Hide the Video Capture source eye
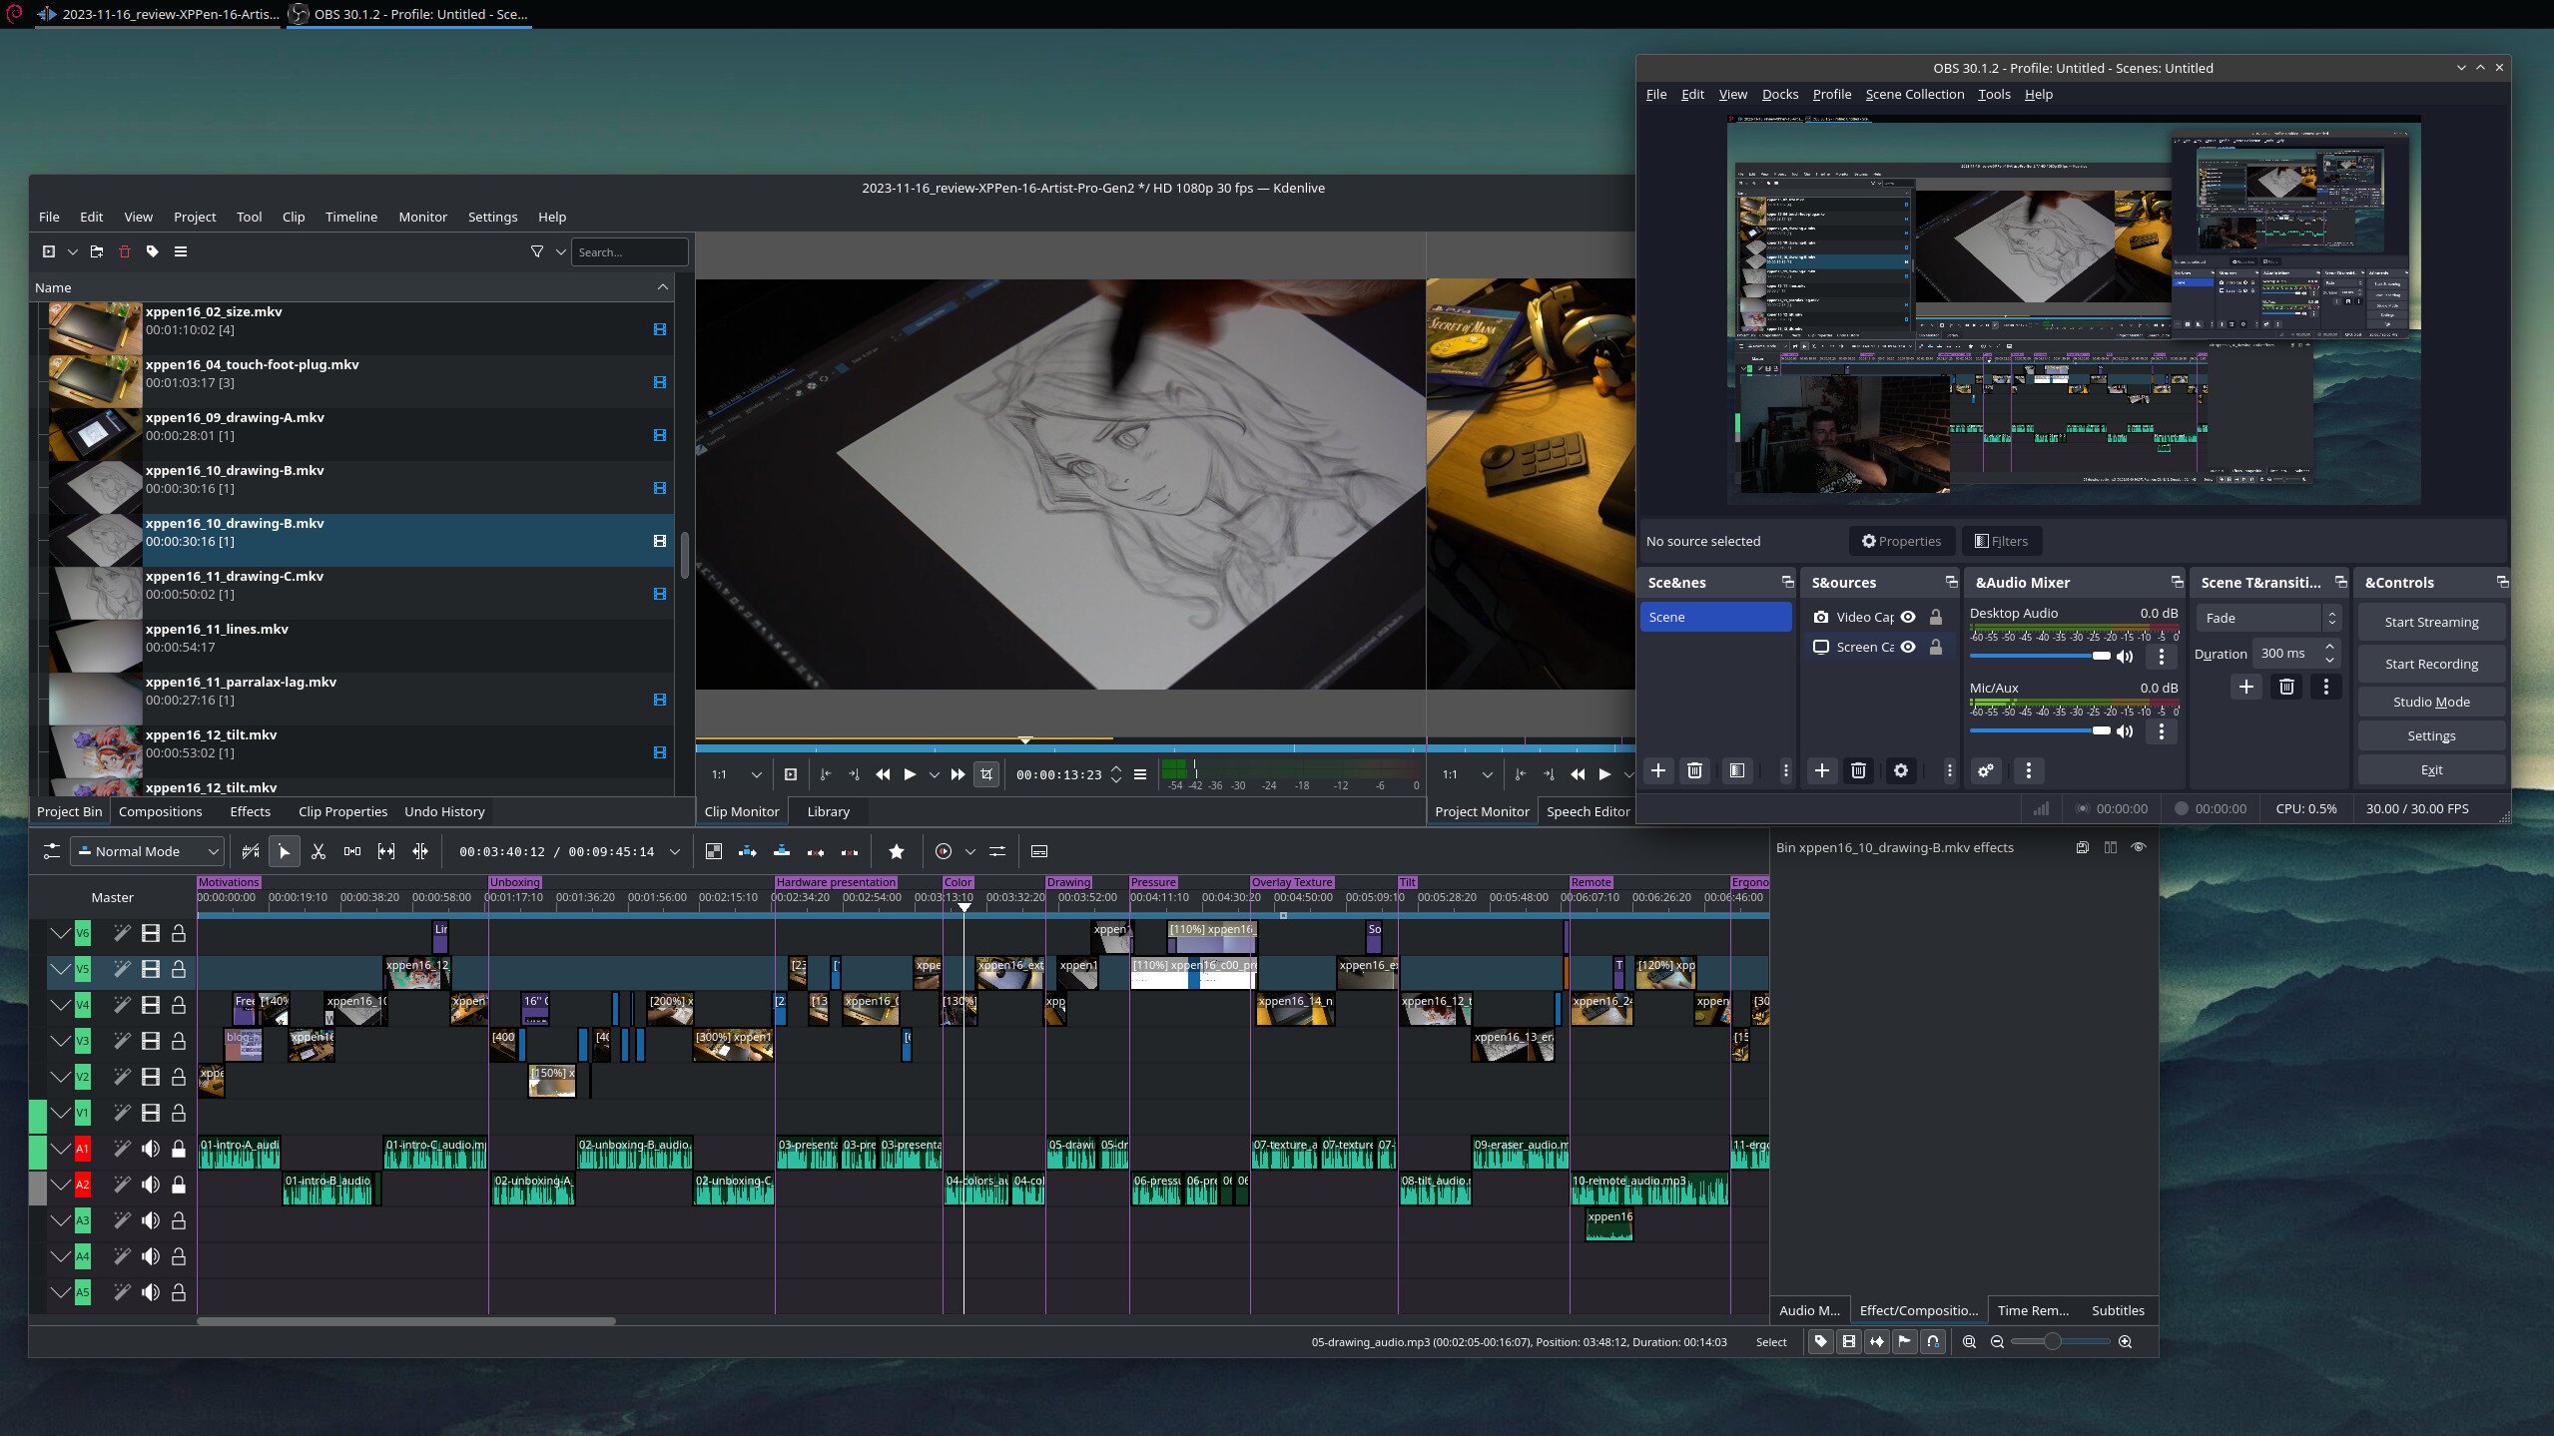This screenshot has height=1436, width=2554. [x=1908, y=617]
